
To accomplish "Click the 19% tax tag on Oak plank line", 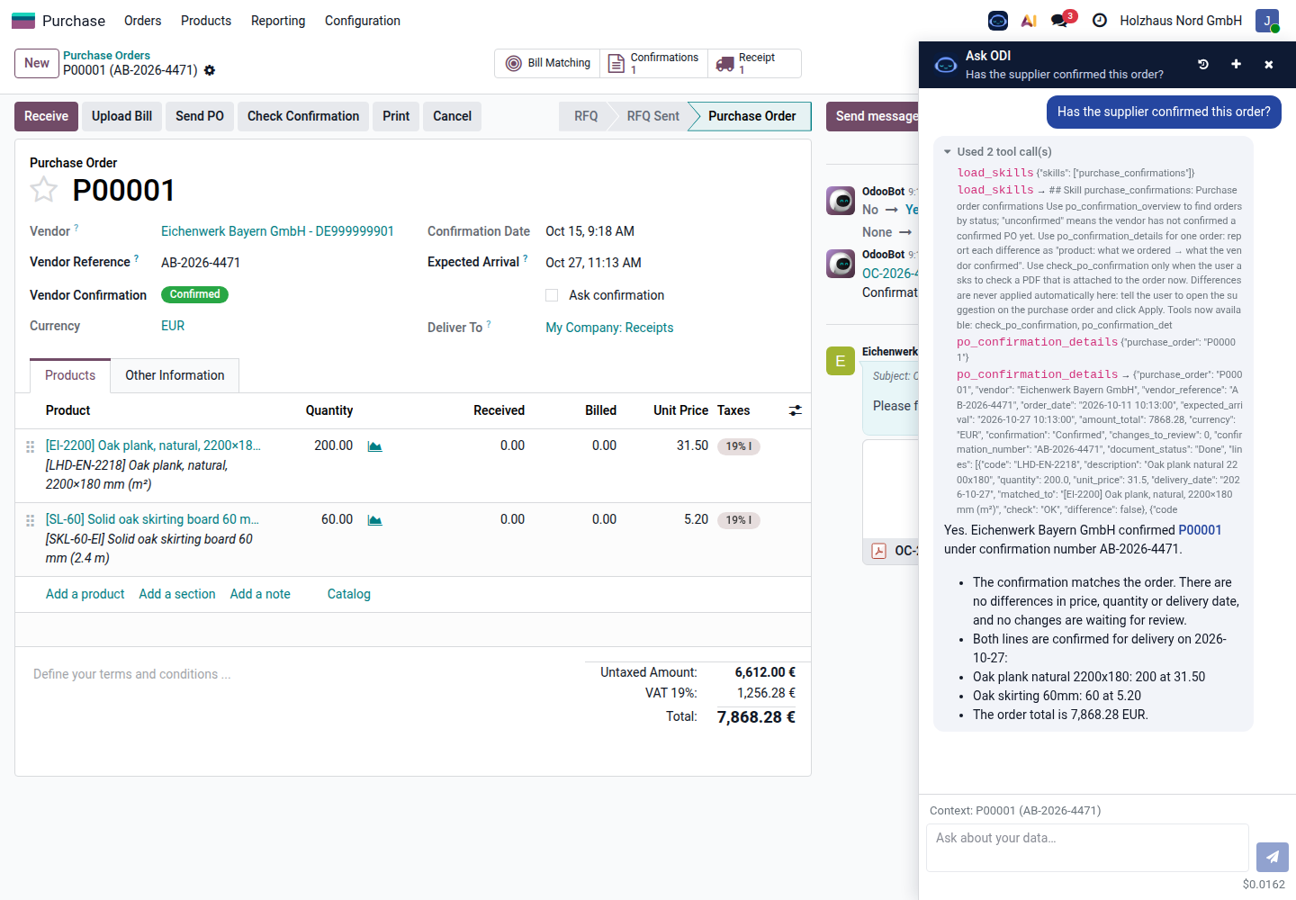I will (739, 446).
